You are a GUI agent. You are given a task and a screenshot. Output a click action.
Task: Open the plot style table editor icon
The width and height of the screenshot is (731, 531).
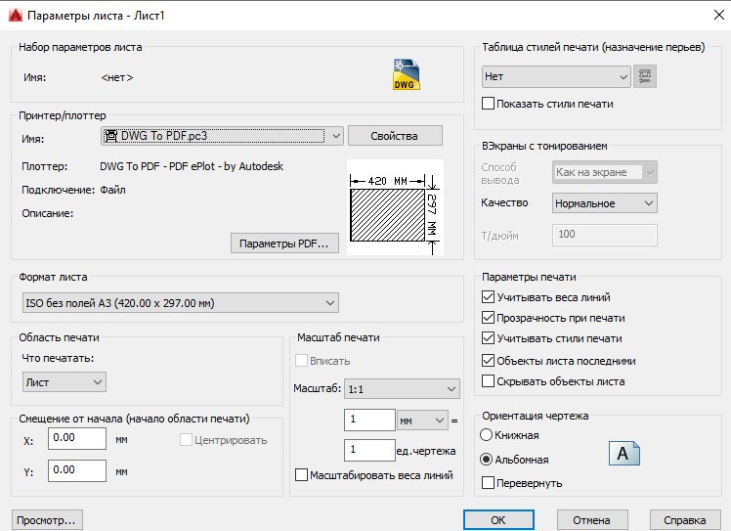click(645, 76)
